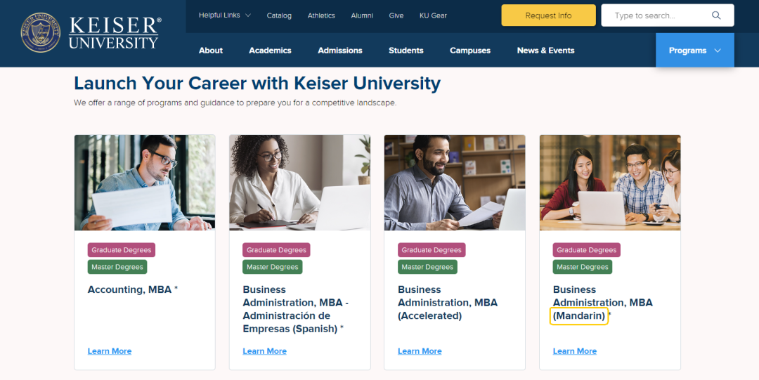Expand the Helpful Links dropdown
This screenshot has width=759, height=380.
tap(224, 15)
